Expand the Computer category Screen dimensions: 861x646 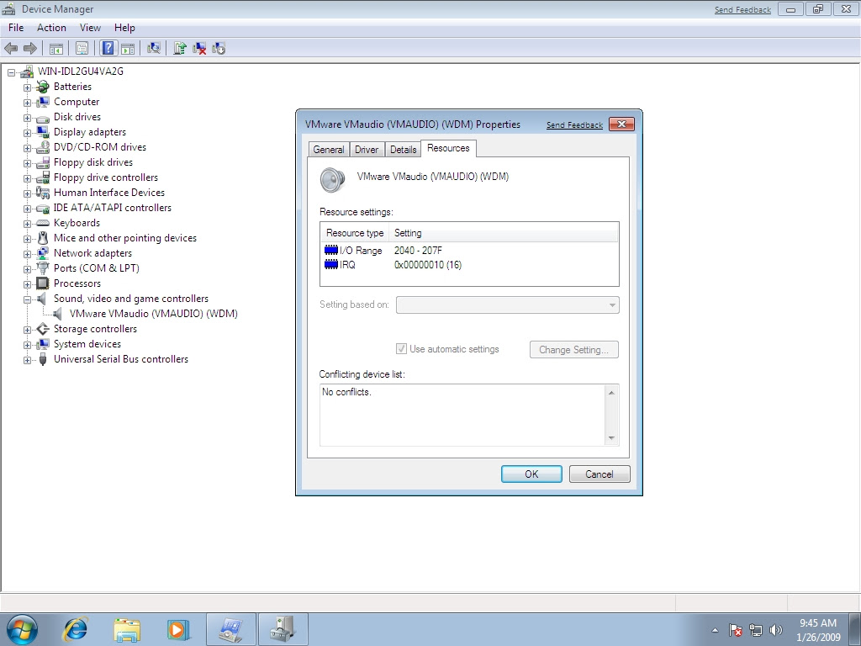(27, 102)
